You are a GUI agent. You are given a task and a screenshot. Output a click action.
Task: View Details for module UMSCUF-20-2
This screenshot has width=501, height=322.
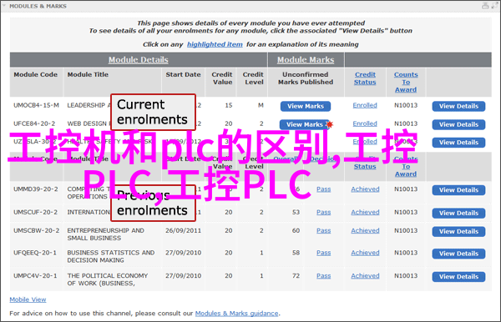[458, 214]
